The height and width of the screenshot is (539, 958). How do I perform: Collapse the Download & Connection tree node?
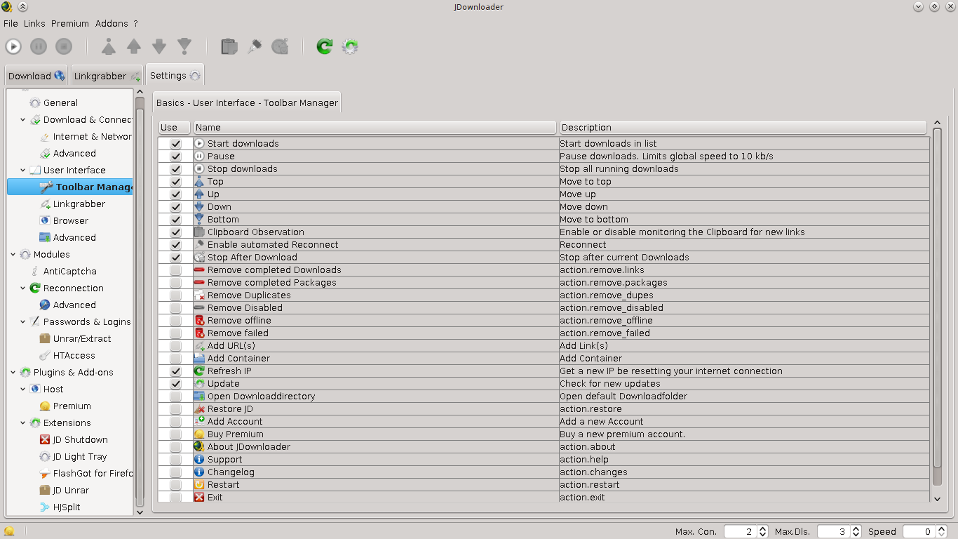(x=23, y=120)
